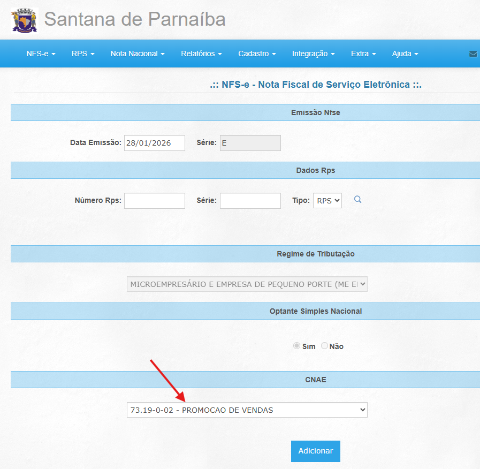Expand the Nota Nacional menu
This screenshot has height=469, width=480.
click(x=138, y=54)
